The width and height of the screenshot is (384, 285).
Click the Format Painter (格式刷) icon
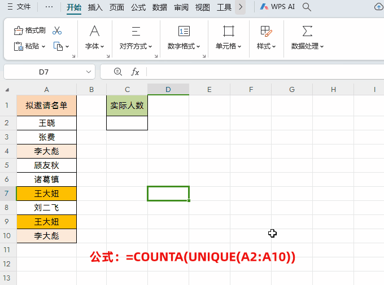(19, 30)
